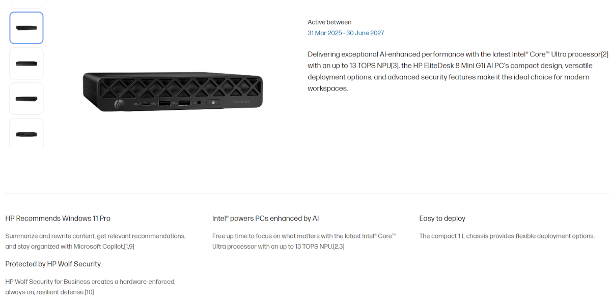The width and height of the screenshot is (611, 301).
Task: Click the Intel powers PCs enhanced by AI heading
Action: [x=265, y=219]
